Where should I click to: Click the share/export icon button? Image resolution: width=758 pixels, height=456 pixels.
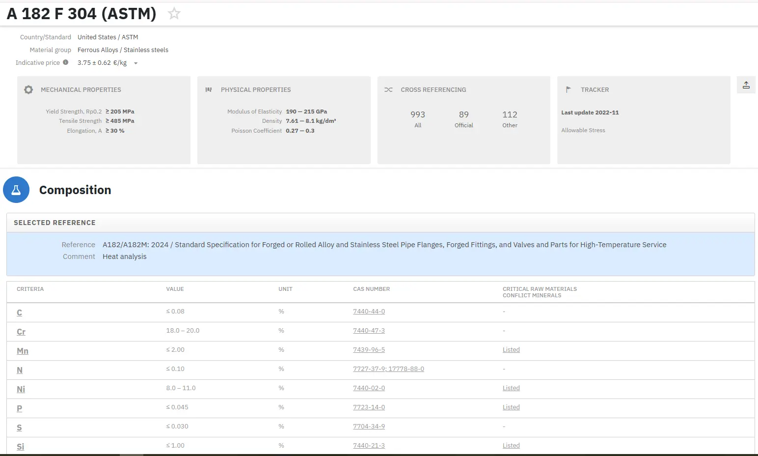pos(746,85)
